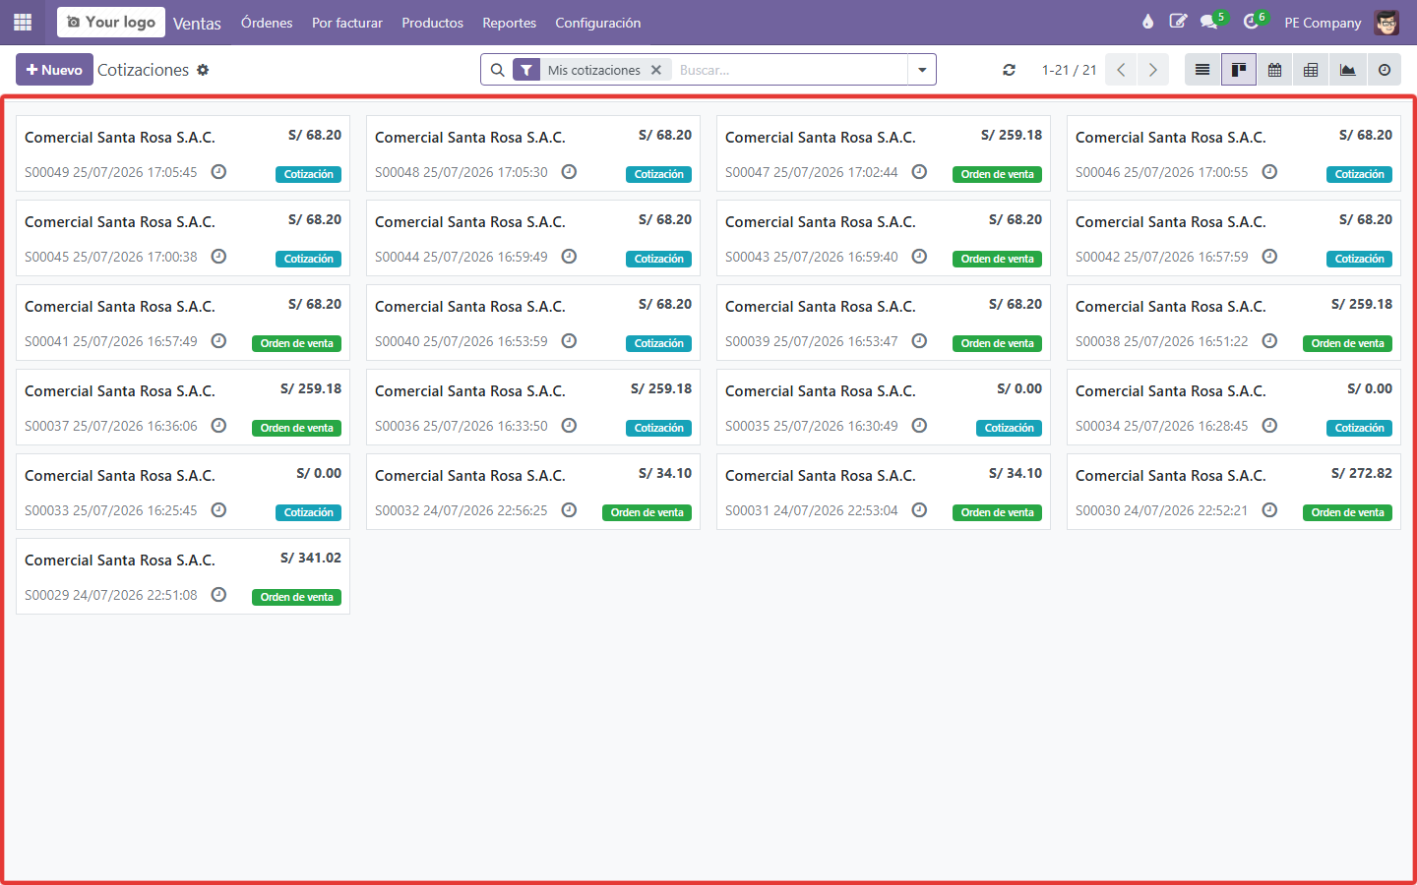Go to the next page
The image size is (1417, 885).
[1152, 70]
